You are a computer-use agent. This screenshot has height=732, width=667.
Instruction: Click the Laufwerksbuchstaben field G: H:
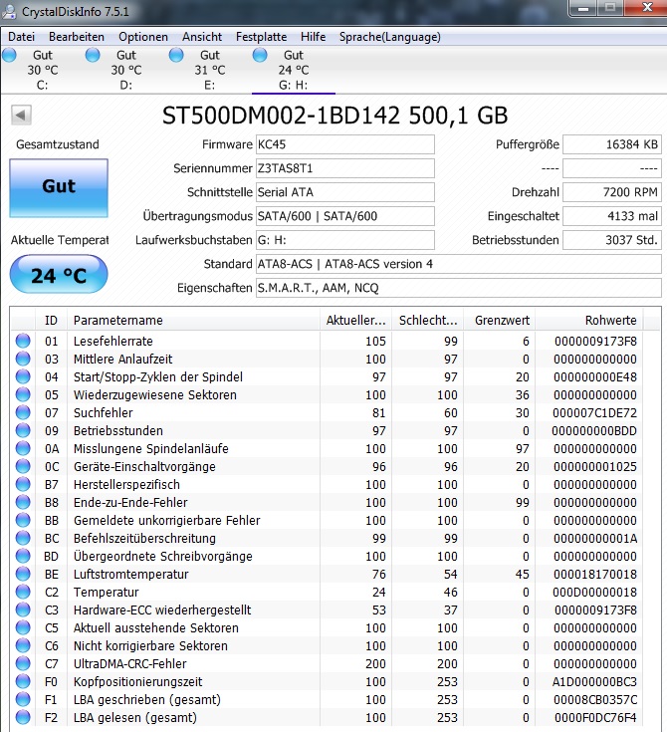(344, 240)
